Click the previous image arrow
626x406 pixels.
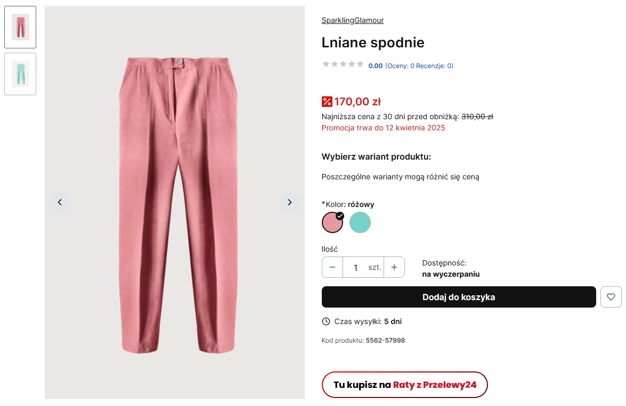coord(60,202)
